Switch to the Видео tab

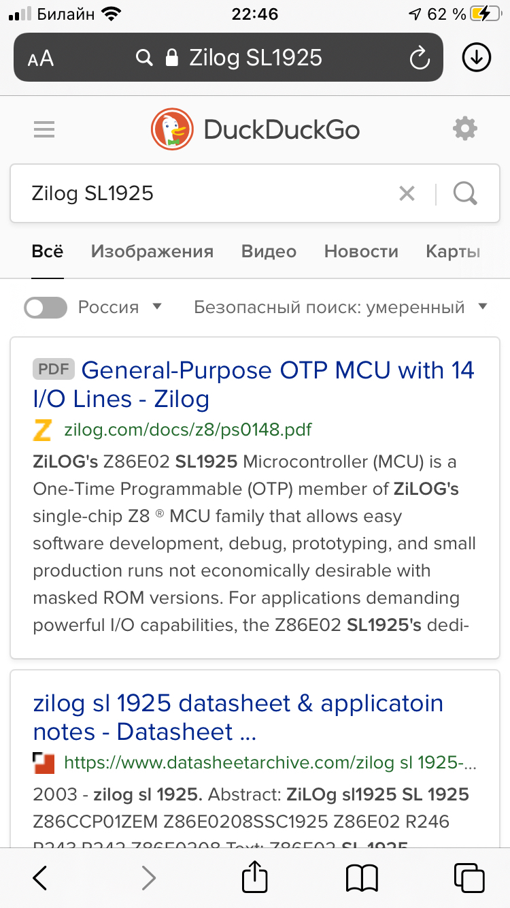269,252
